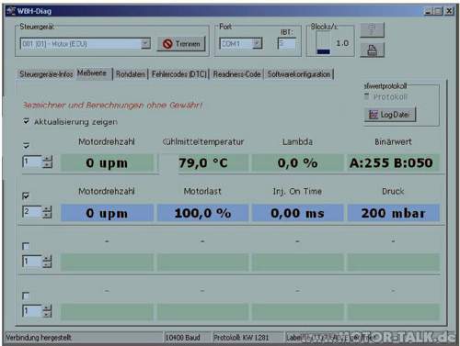Switch to the Readiness-Code tab
460x346 pixels.
click(x=236, y=74)
